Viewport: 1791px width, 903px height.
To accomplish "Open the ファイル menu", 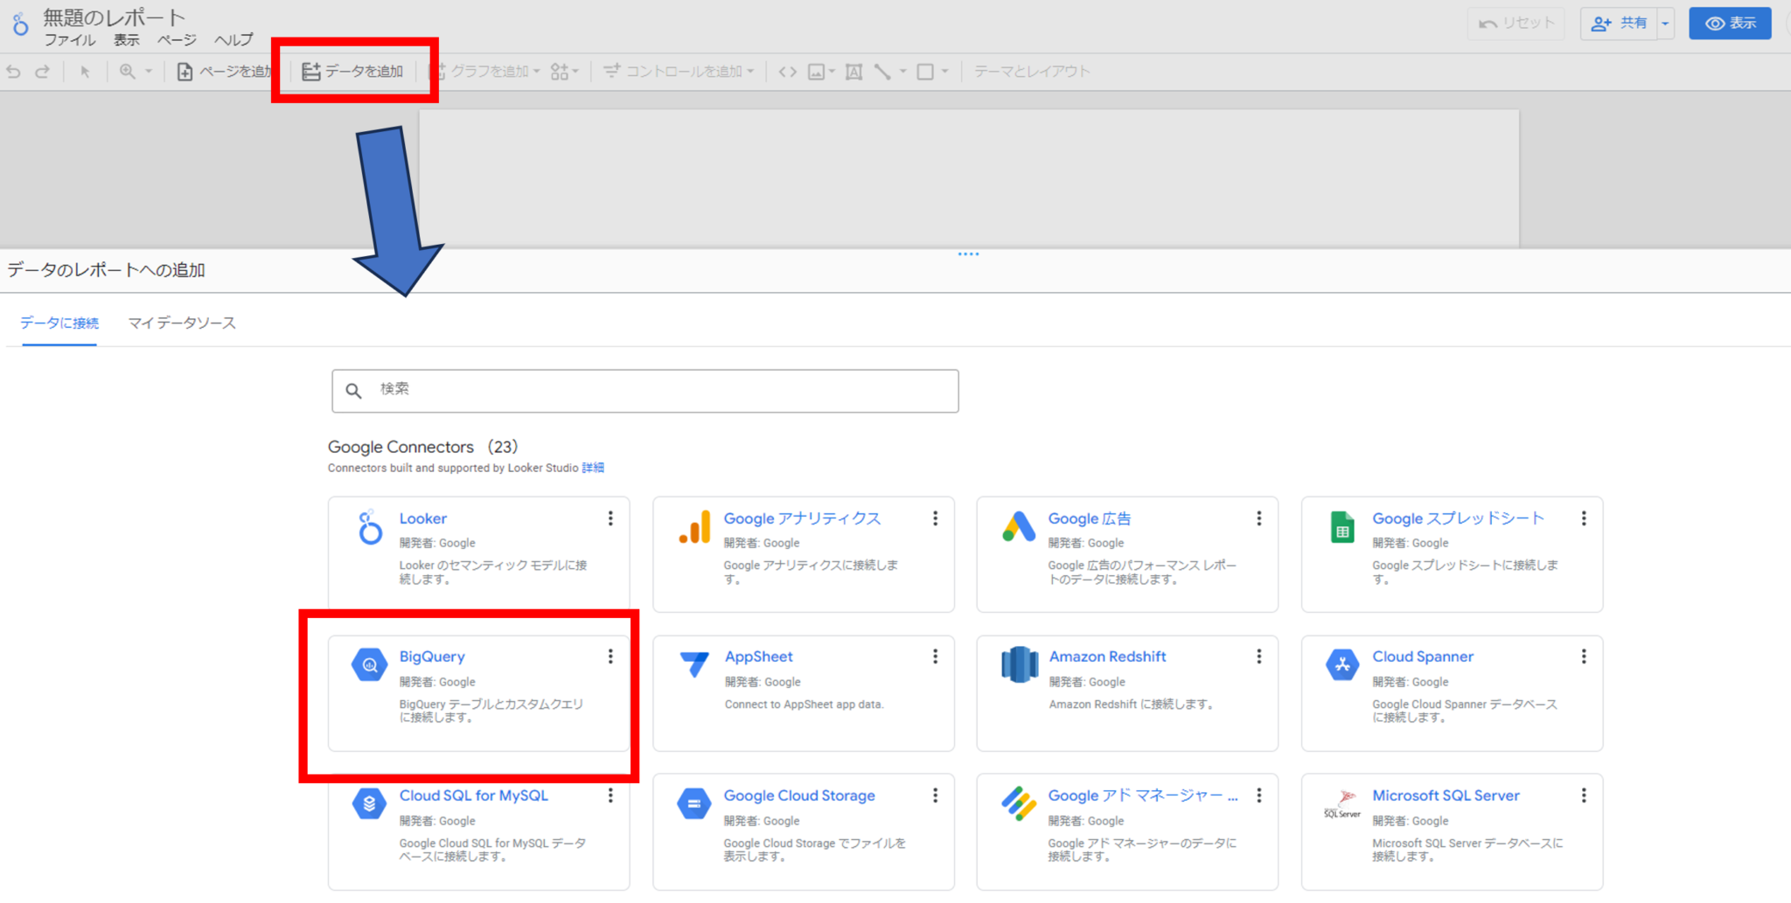I will pos(70,40).
